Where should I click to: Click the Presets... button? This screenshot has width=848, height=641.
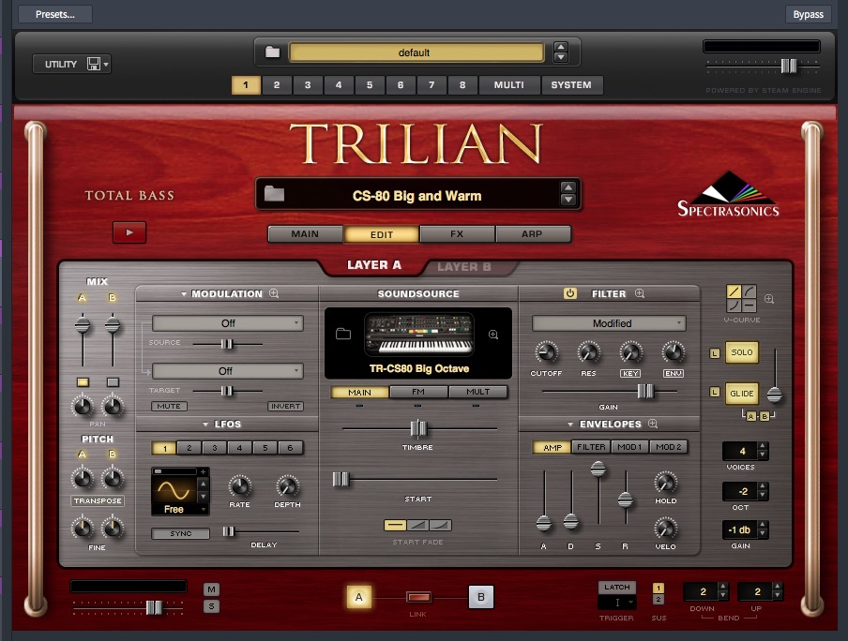coord(55,14)
